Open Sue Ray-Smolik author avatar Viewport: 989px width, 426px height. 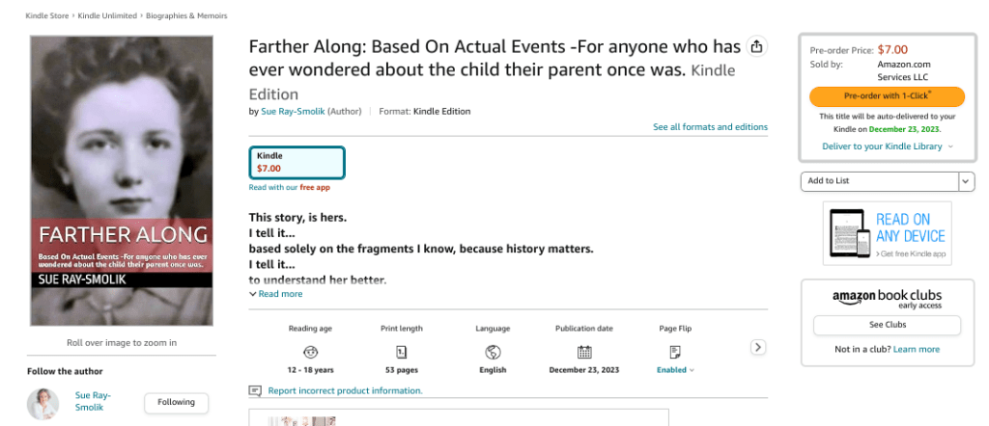42,403
